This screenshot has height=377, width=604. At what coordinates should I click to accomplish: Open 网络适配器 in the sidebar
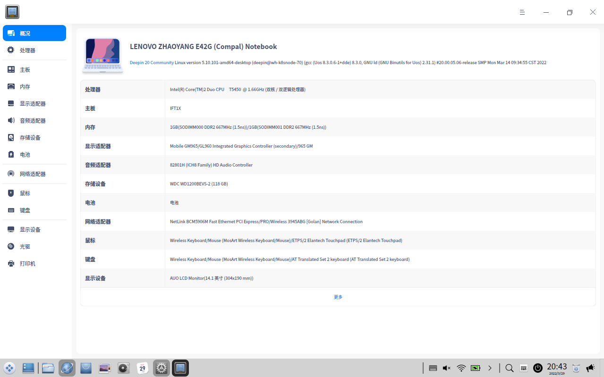tap(34, 174)
